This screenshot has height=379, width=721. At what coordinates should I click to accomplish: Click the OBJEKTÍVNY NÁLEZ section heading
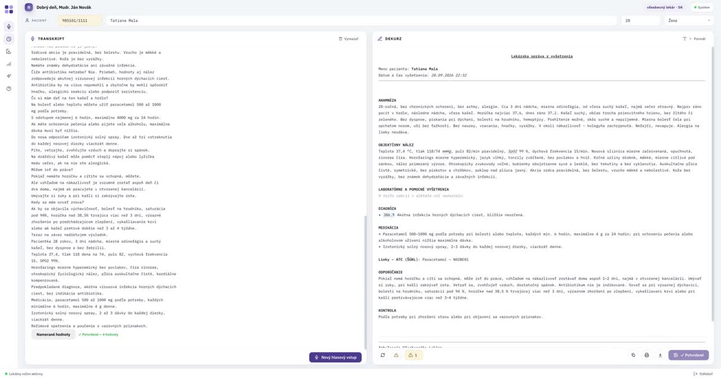pos(397,145)
